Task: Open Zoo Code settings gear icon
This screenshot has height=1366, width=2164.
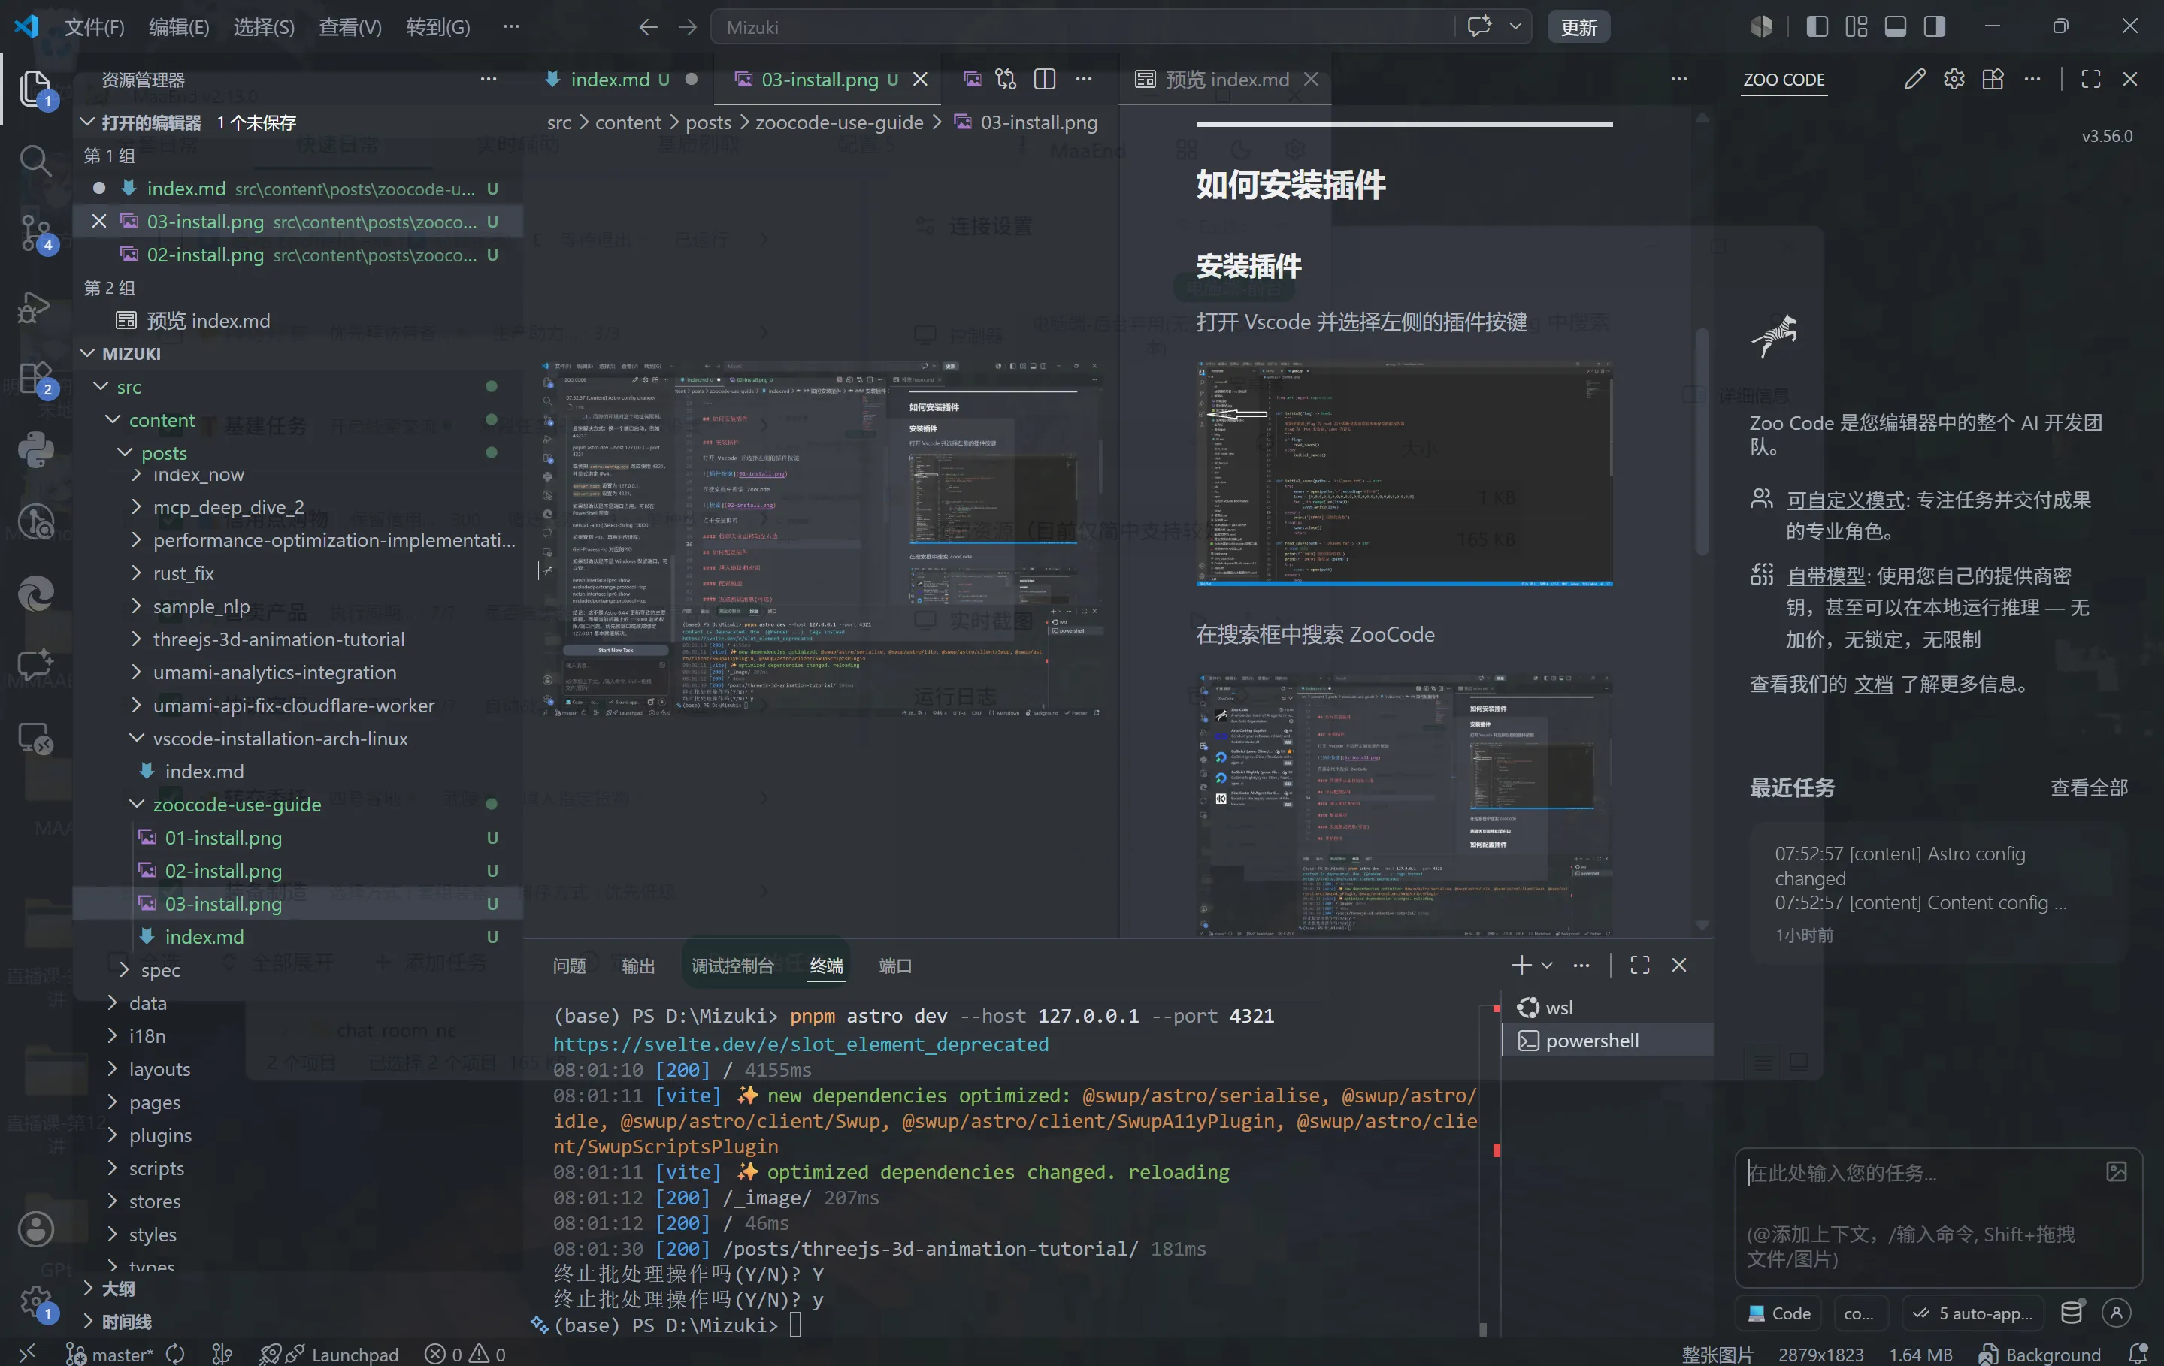Action: click(x=1954, y=79)
